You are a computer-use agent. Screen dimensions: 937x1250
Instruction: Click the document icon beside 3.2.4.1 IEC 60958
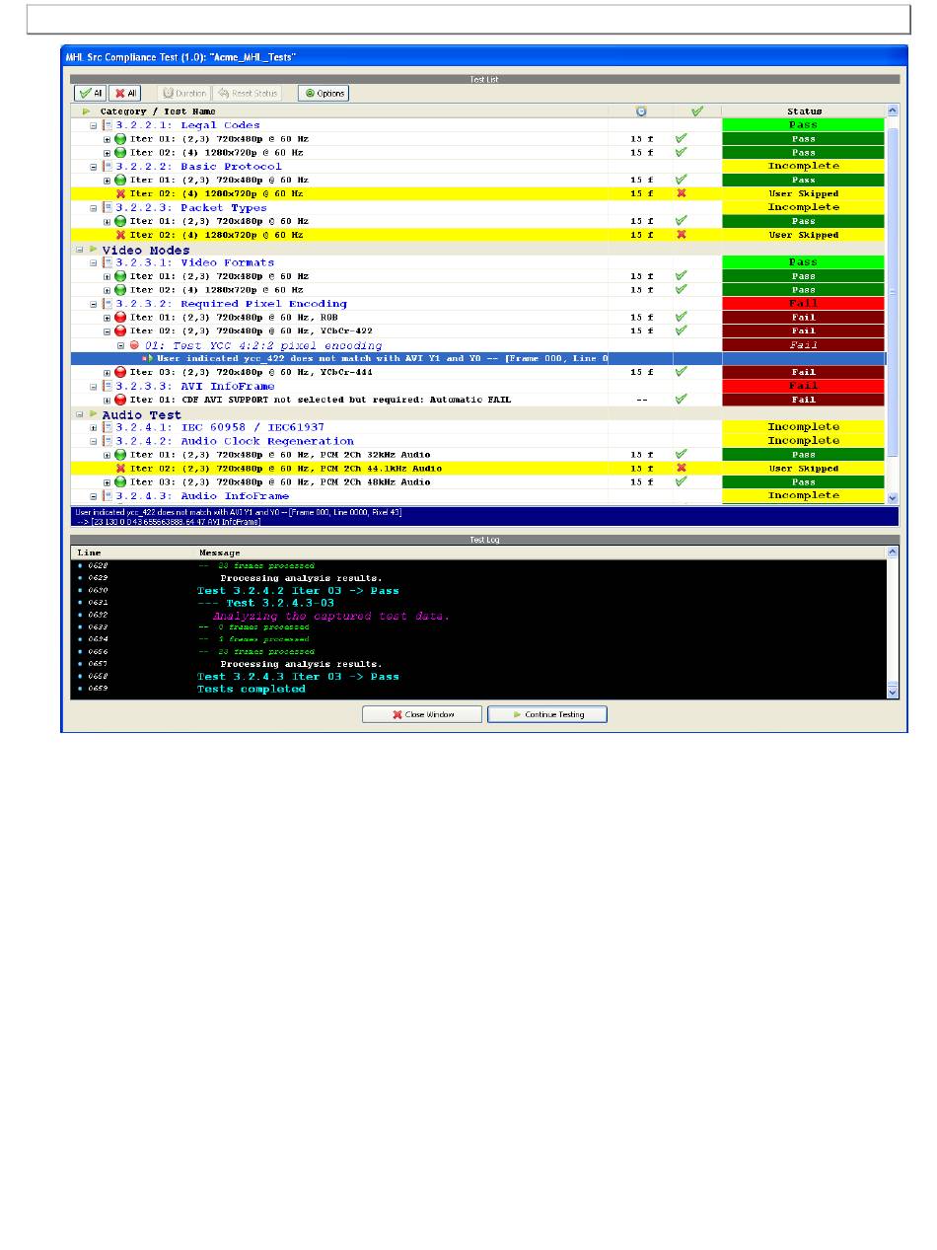coord(107,427)
